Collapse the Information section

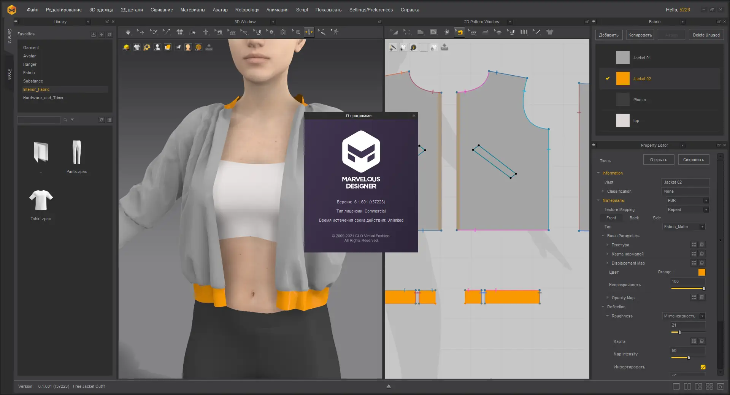(x=598, y=173)
